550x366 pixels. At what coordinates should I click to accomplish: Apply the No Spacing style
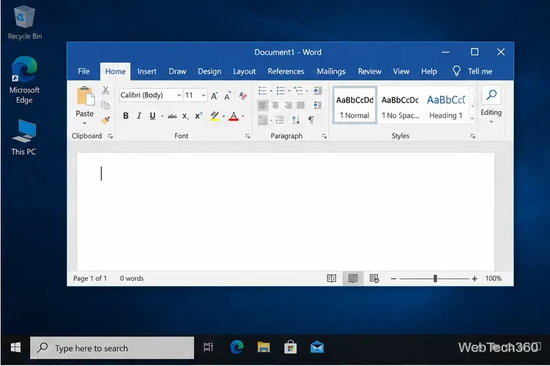coord(400,105)
